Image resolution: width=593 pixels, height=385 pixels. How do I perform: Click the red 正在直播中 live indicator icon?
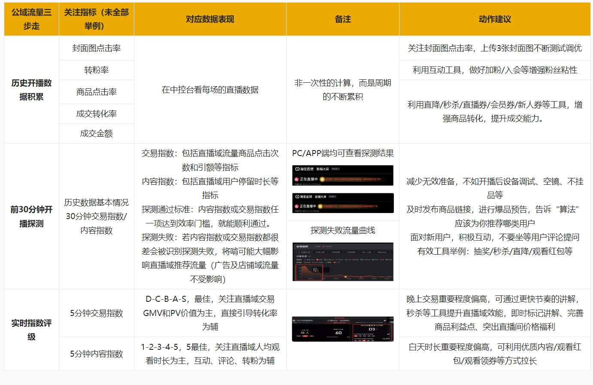click(296, 180)
